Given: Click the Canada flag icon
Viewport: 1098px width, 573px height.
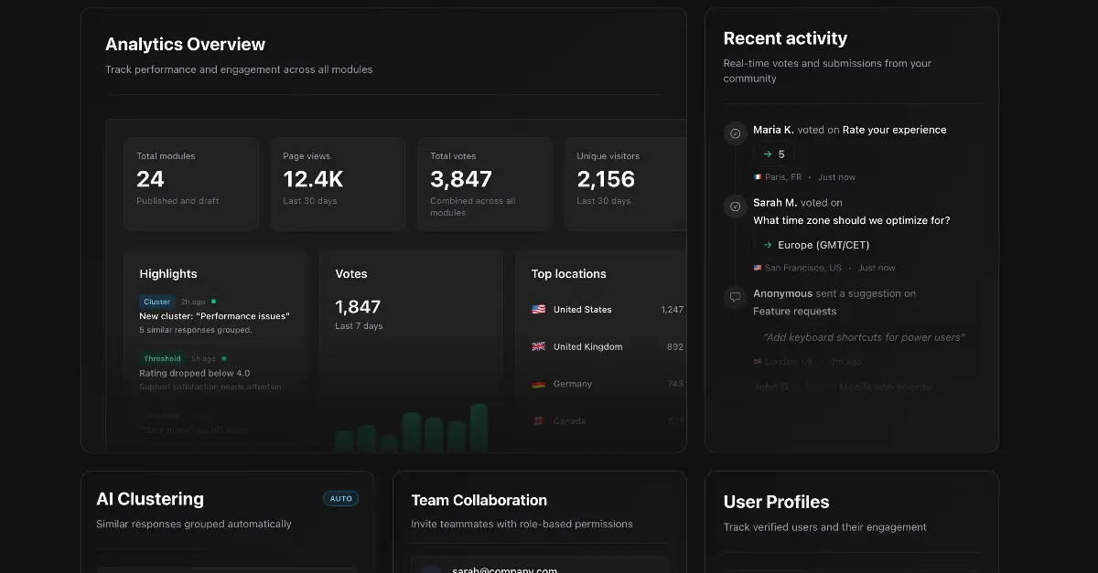Looking at the screenshot, I should tap(539, 420).
